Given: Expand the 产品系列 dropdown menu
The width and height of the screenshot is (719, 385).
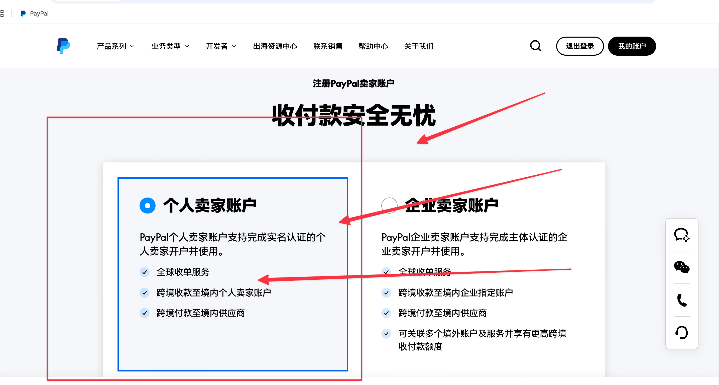Looking at the screenshot, I should 115,46.
